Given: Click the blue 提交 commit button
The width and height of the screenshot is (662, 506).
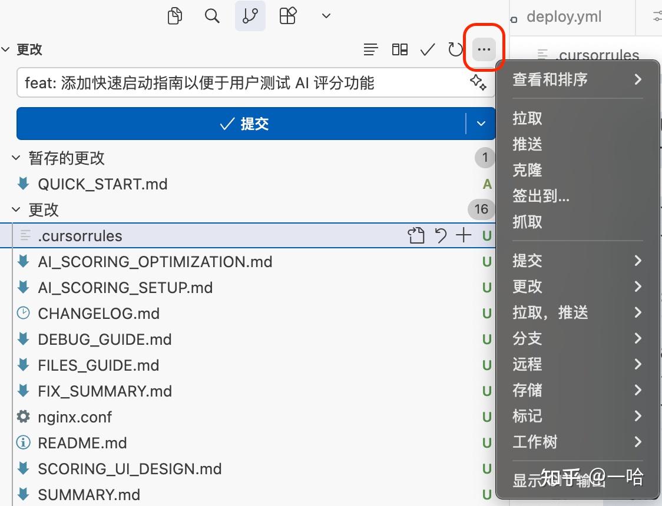Looking at the screenshot, I should (241, 124).
